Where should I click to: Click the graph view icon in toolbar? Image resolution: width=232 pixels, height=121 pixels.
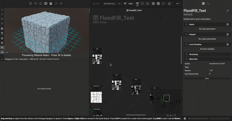(x=137, y=4)
